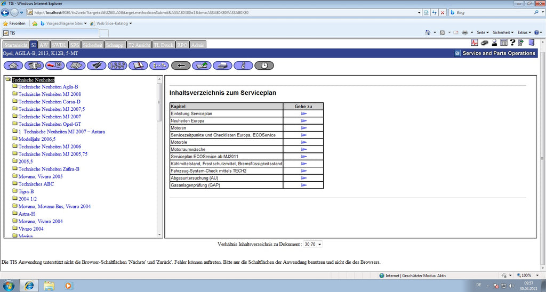Open Favoriten in the IE favorites bar

coord(14,23)
